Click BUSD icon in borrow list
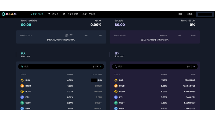This screenshot has width=215, height=121. (116, 91)
